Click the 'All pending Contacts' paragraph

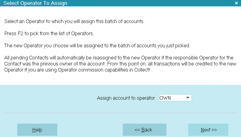[x=120, y=64]
